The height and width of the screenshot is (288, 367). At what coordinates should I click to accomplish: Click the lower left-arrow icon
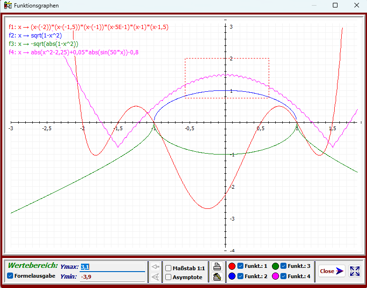pyautogui.click(x=156, y=277)
